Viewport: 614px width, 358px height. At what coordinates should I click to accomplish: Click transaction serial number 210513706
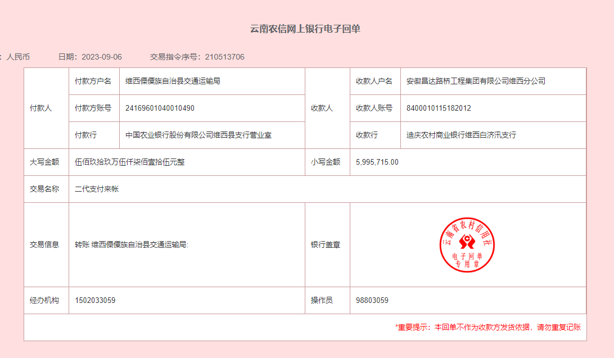coord(224,57)
